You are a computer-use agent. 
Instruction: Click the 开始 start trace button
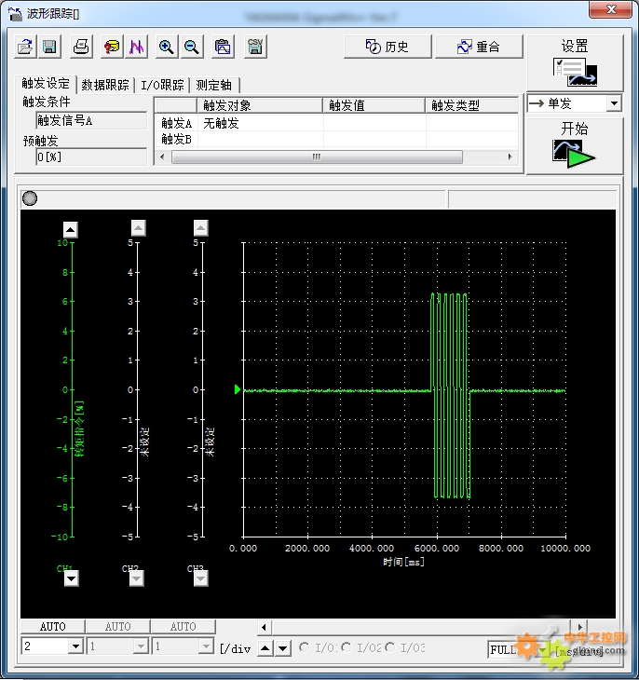click(x=575, y=146)
